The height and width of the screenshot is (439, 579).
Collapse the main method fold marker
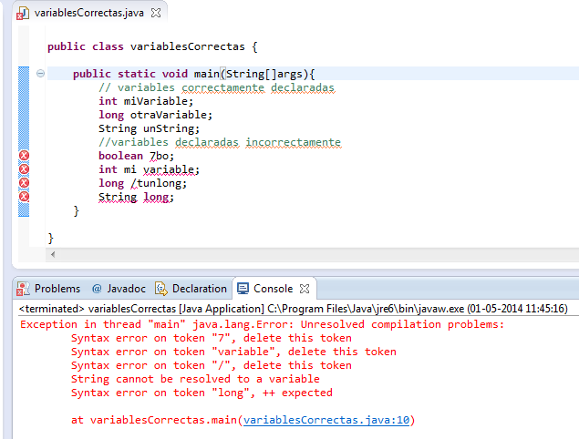pos(41,74)
